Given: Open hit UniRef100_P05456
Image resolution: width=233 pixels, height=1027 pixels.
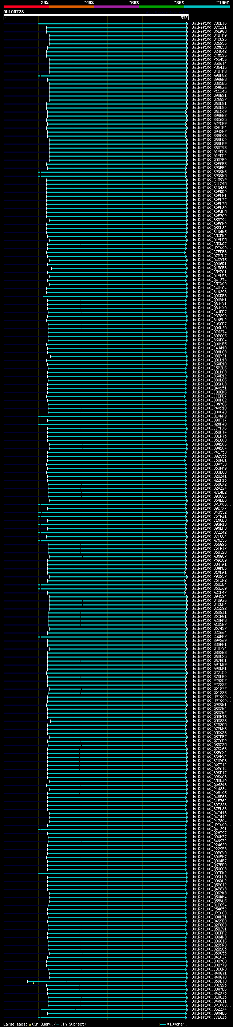Looking at the screenshot, I should pyautogui.click(x=209, y=59).
